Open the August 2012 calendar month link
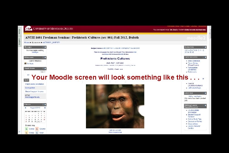Viewport: 229px width, 153px height. coord(35,108)
